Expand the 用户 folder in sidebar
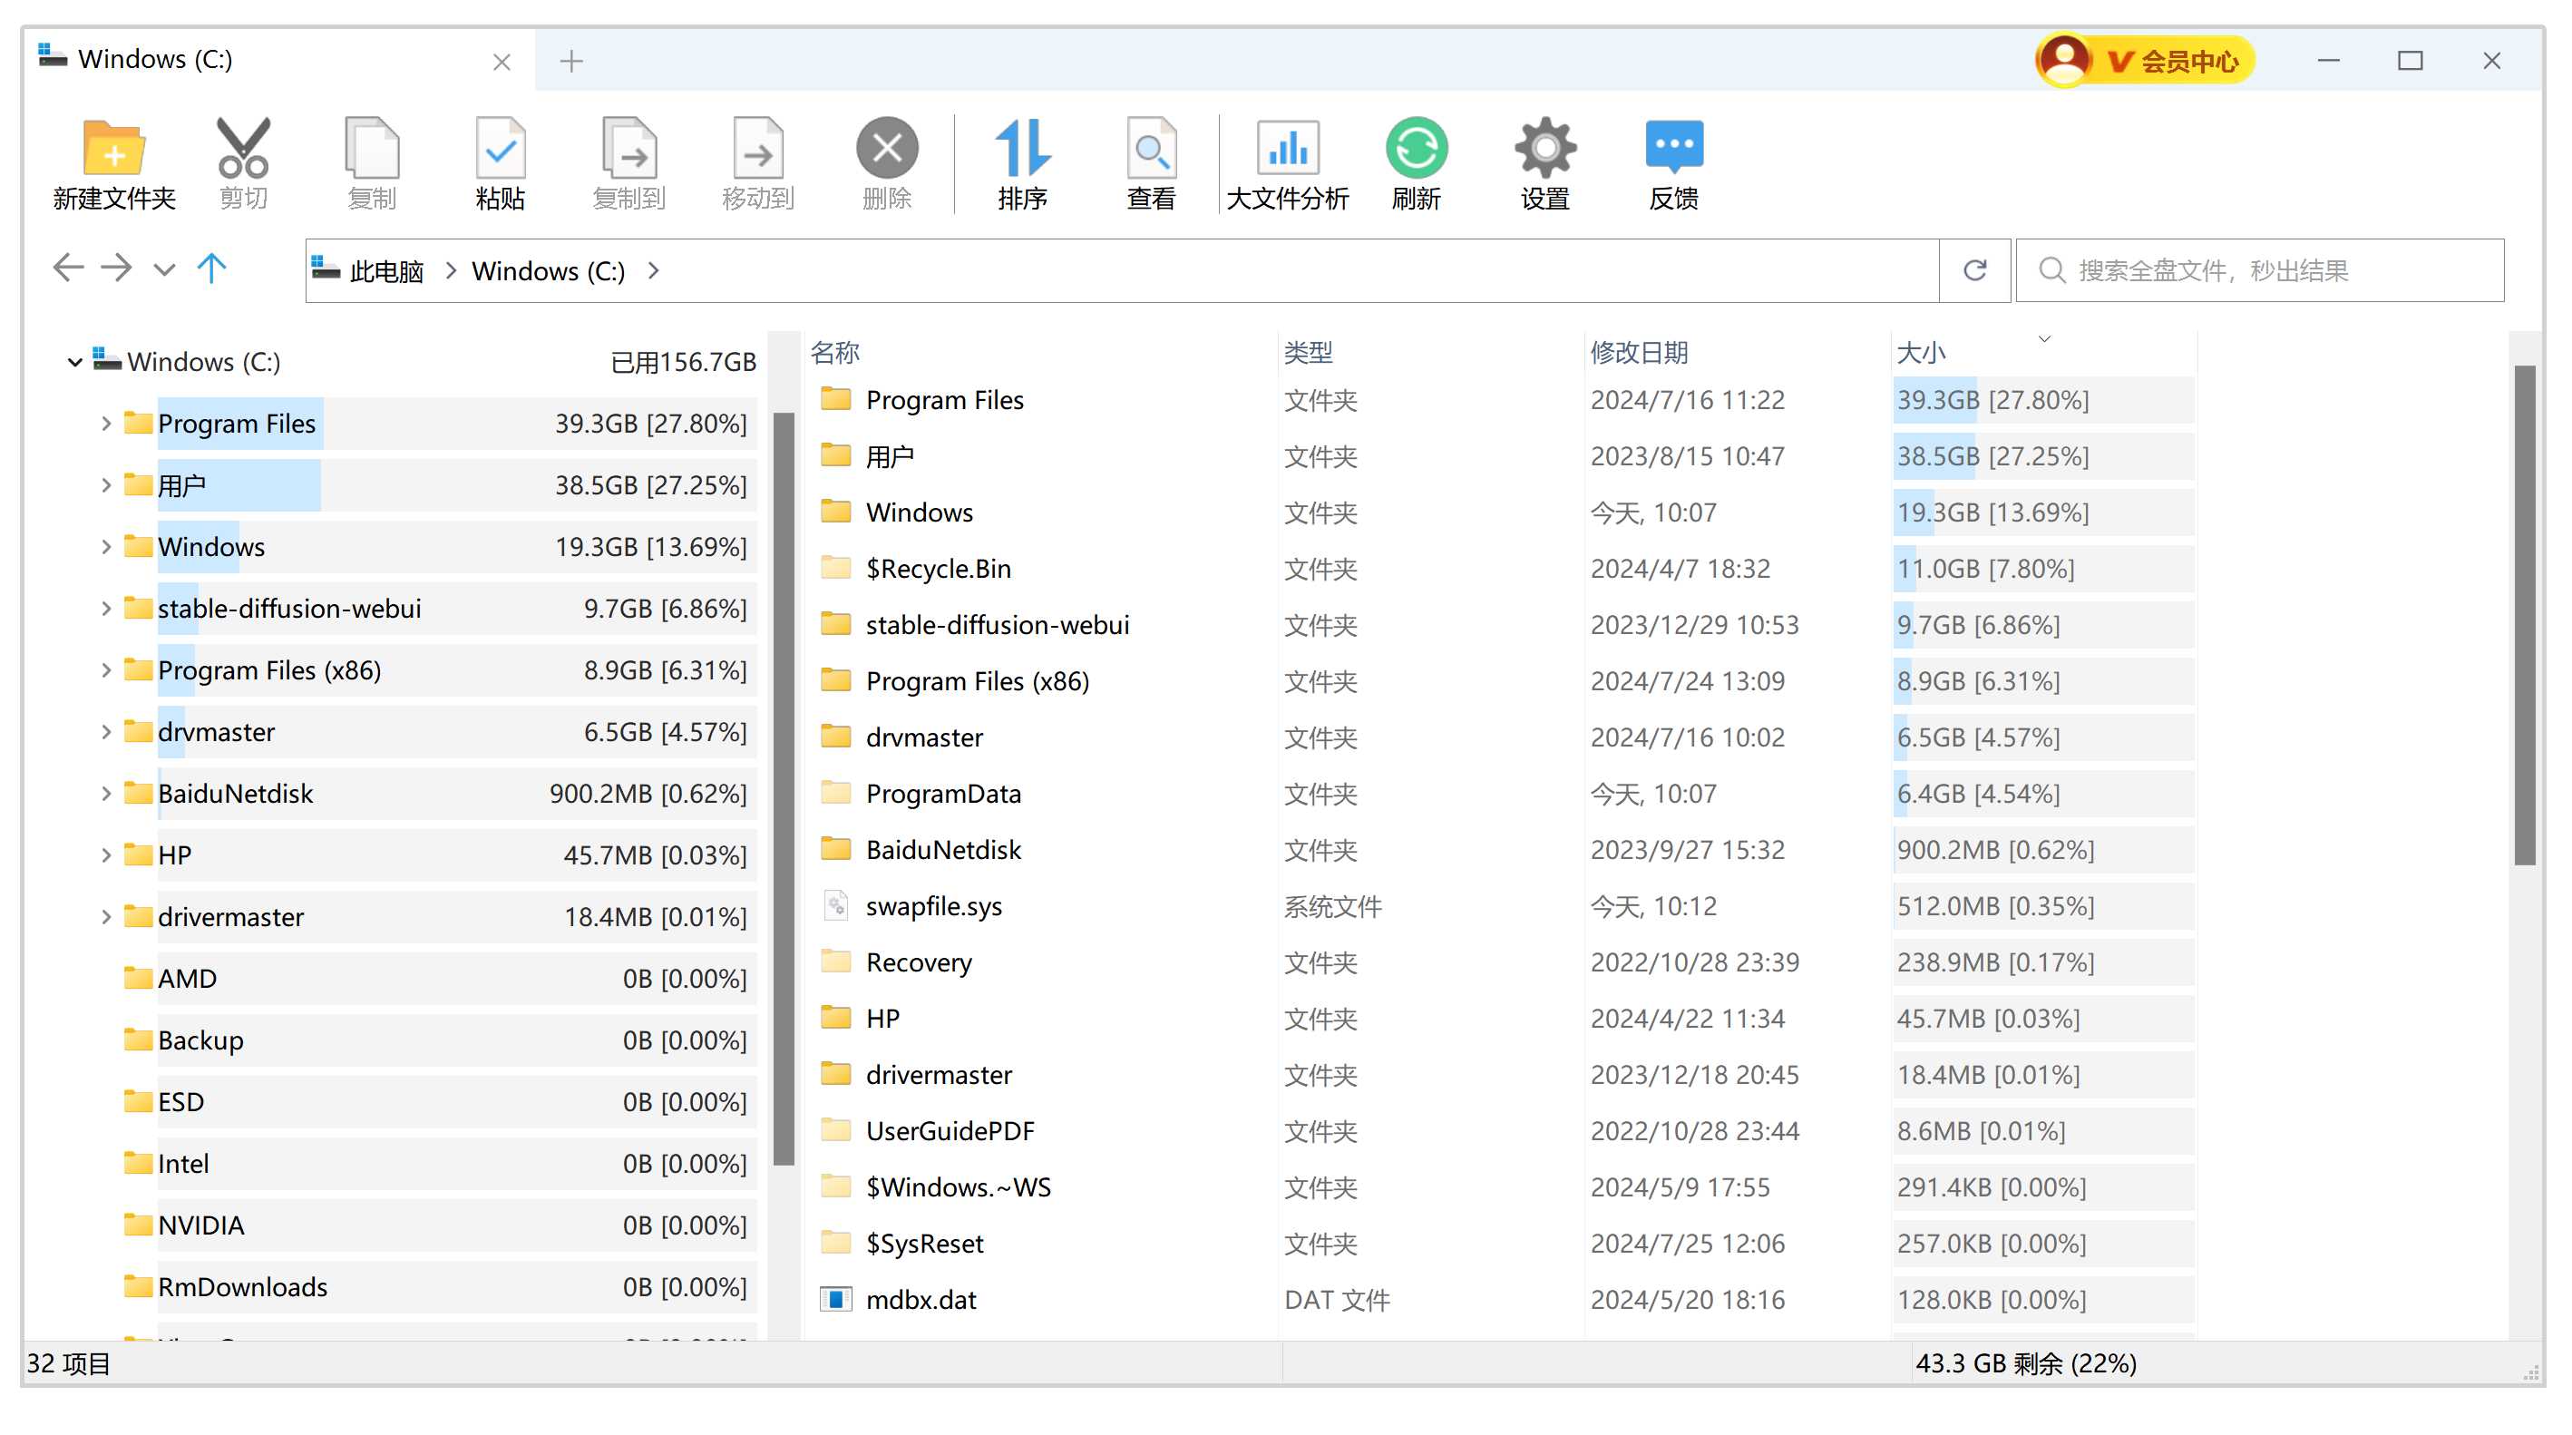The width and height of the screenshot is (2572, 1435). pyautogui.click(x=99, y=484)
